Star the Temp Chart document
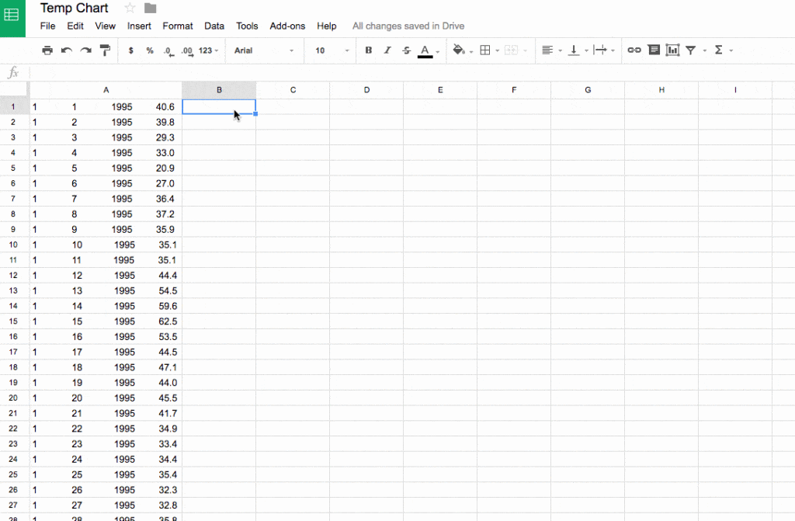 pos(130,8)
